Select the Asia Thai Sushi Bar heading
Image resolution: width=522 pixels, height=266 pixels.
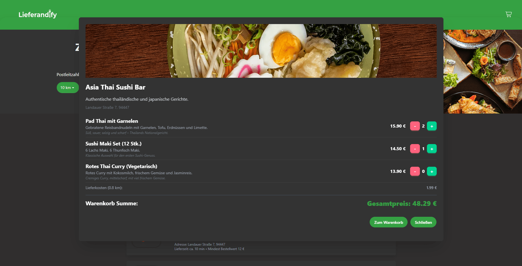pyautogui.click(x=115, y=87)
